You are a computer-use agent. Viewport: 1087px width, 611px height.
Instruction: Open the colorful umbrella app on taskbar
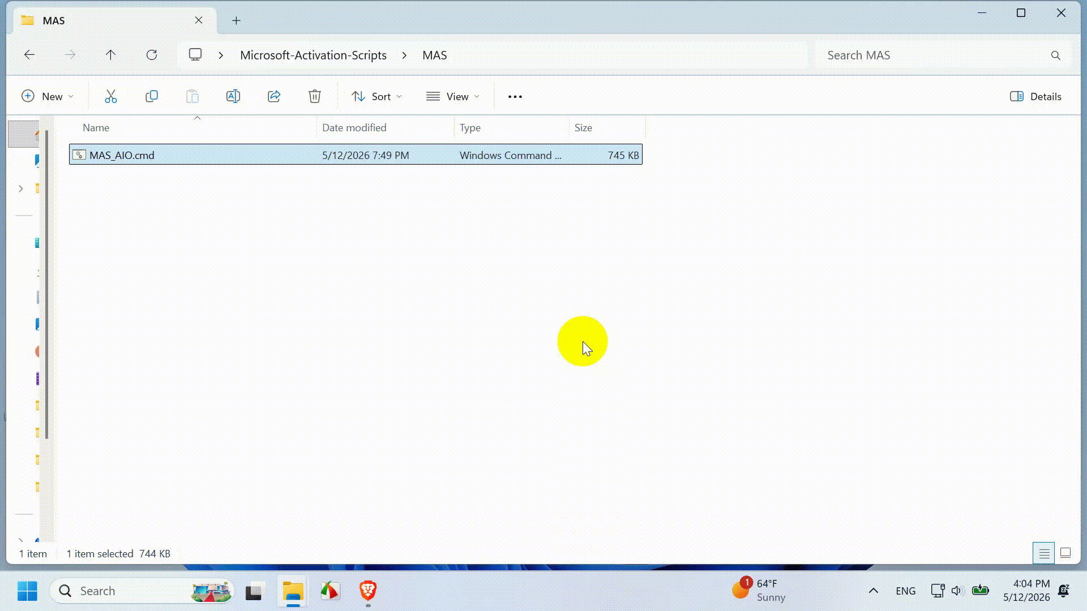pos(331,591)
